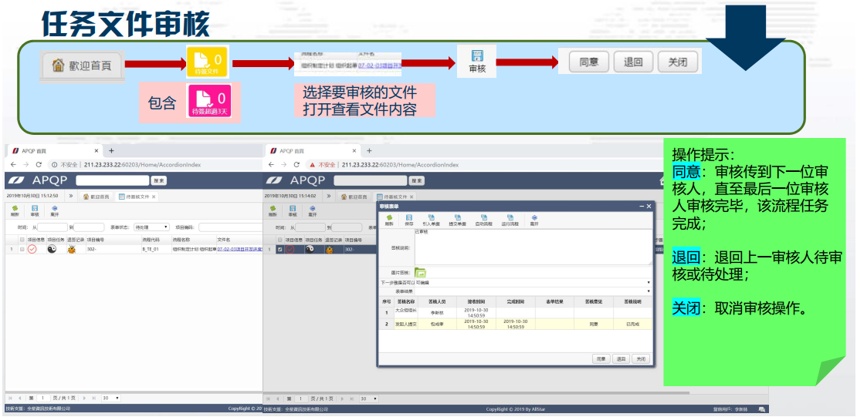Reload the page in left browser window
Viewport: 857px width, 417px height.
click(x=39, y=165)
